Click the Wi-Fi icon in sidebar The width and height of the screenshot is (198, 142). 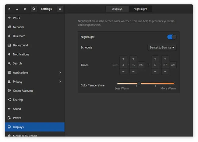click(9, 18)
